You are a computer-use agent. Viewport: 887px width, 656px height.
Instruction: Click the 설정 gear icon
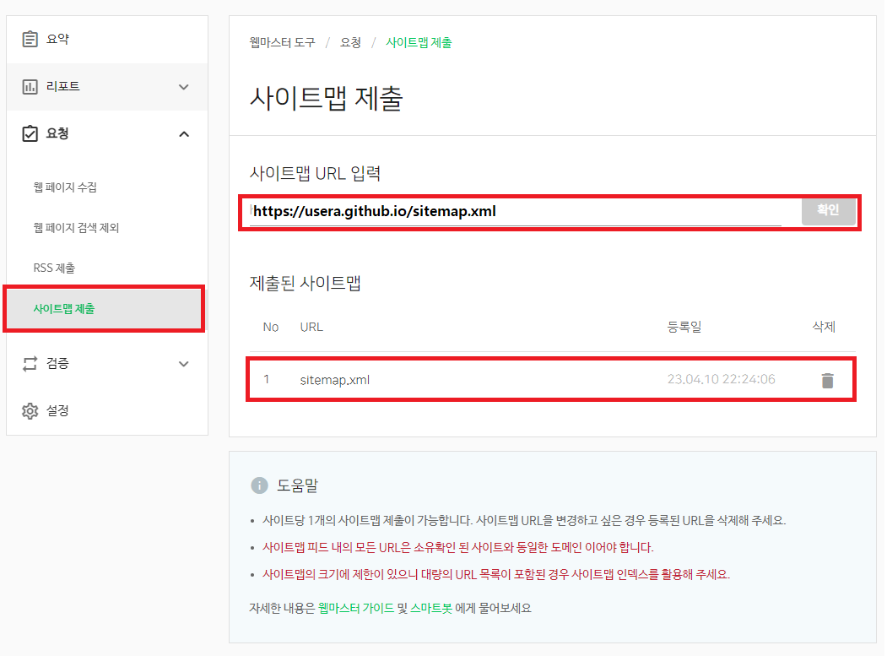(30, 410)
